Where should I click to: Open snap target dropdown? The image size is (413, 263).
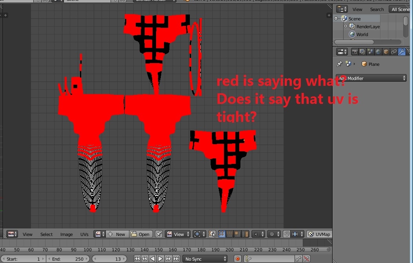click(x=297, y=234)
